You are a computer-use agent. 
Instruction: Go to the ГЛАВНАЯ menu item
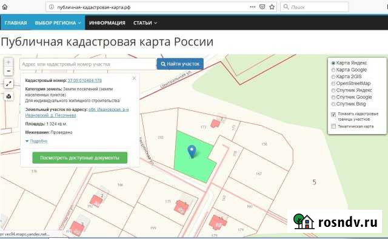point(16,23)
